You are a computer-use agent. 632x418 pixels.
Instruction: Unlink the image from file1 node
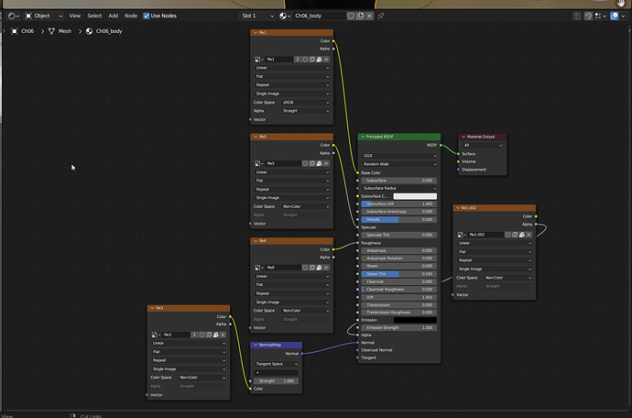click(326, 60)
